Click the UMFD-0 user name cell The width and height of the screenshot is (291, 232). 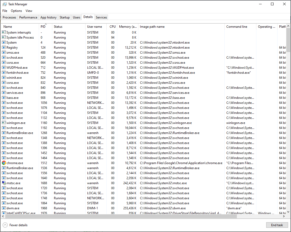(93, 72)
